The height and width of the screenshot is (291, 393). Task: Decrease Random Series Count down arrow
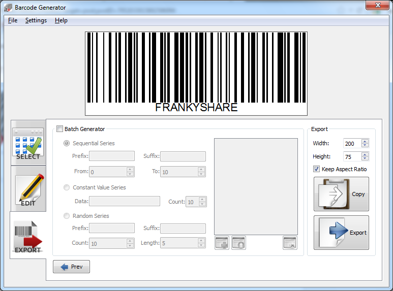130,246
